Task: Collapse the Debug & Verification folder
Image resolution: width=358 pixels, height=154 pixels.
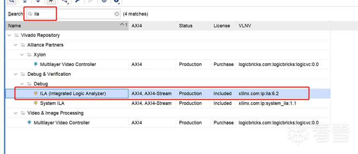Action: (16, 74)
